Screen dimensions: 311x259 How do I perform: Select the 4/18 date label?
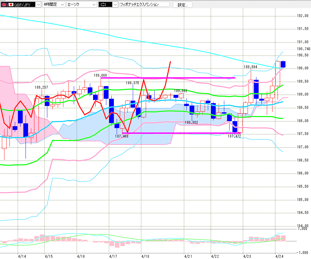tap(145, 256)
